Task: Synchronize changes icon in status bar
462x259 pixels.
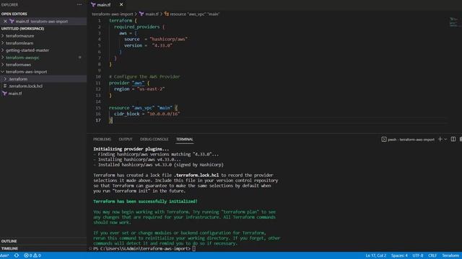Action: tap(17, 255)
